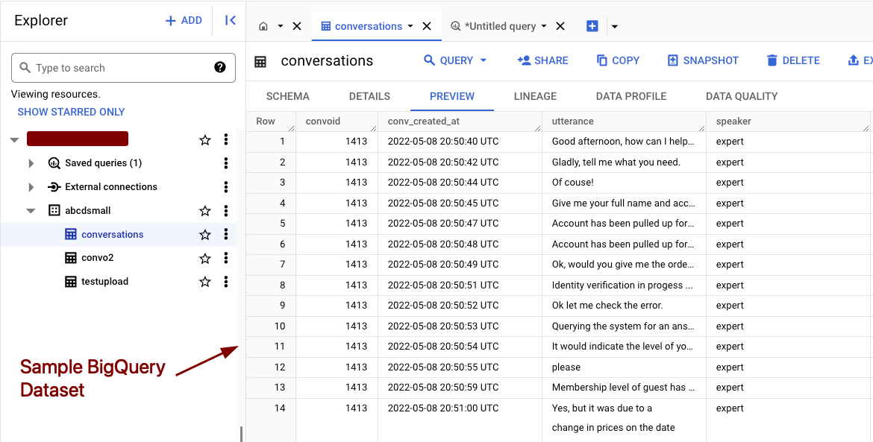873x442 pixels.
Task: Click the home tab icon
Action: pyautogui.click(x=263, y=26)
